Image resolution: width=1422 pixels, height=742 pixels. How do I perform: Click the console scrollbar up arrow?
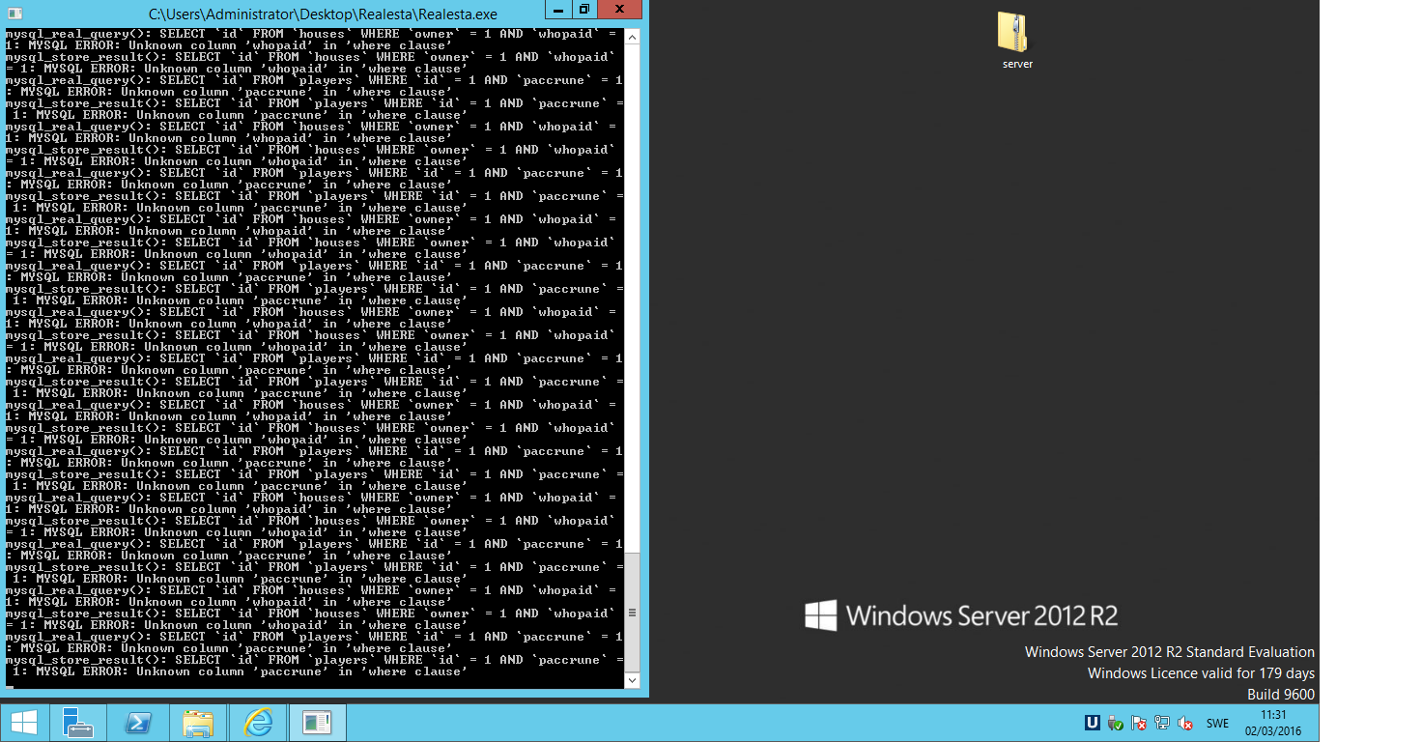(632, 37)
